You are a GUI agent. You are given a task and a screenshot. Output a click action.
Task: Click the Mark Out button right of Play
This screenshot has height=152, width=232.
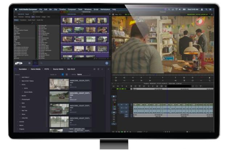point(175,78)
